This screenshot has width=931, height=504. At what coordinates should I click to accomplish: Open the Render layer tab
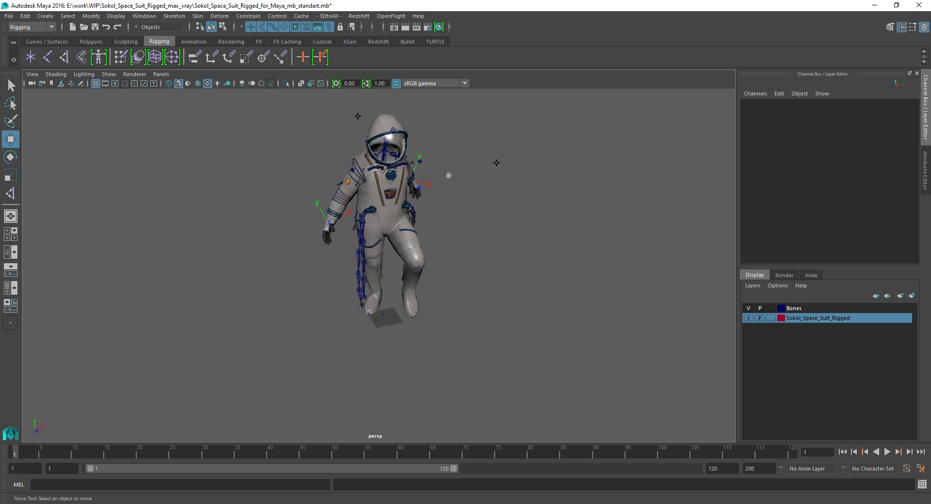[784, 275]
